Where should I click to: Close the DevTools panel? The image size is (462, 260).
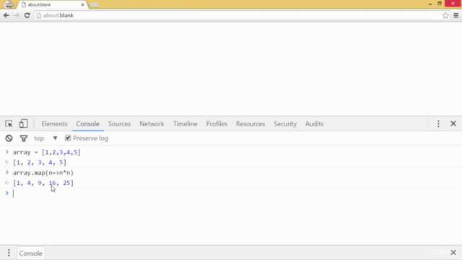pos(453,123)
